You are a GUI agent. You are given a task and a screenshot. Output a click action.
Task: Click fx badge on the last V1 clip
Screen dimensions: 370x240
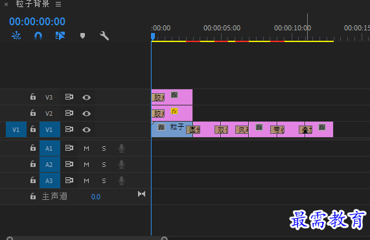click(322, 127)
